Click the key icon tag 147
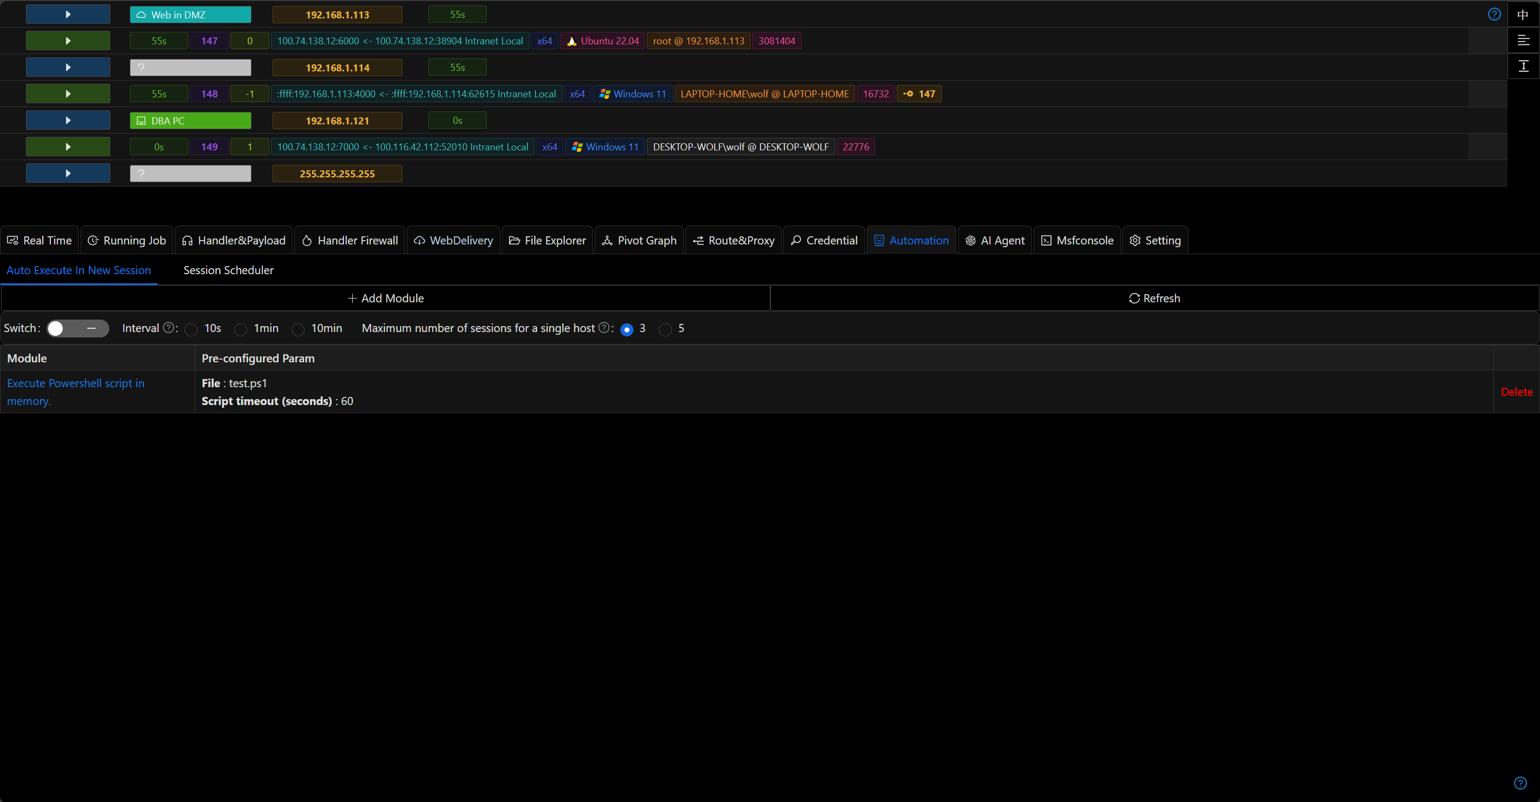Screen dimensions: 1540x802 click(919, 94)
